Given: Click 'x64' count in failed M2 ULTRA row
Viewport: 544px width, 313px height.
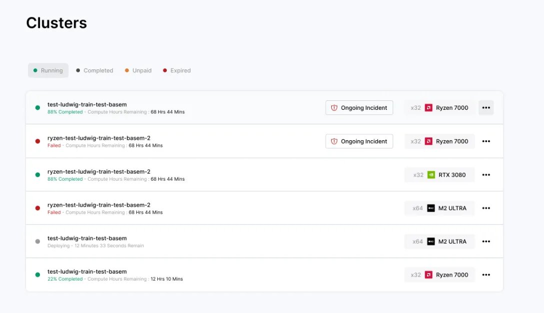Looking at the screenshot, I should tap(418, 208).
